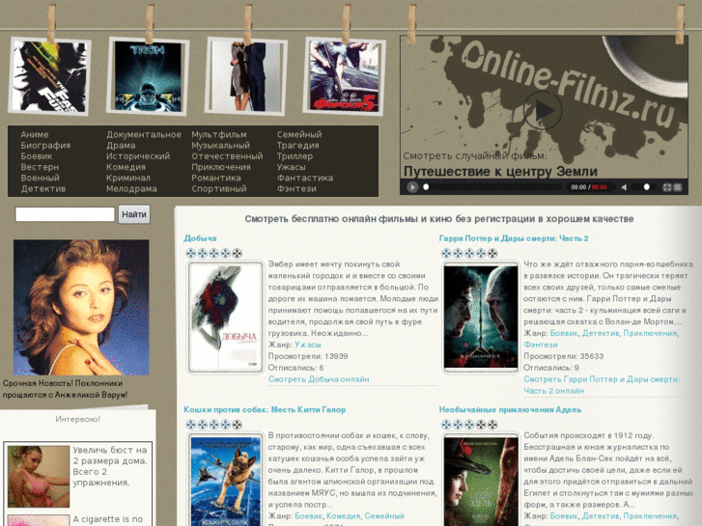The width and height of the screenshot is (702, 526).
Task: Open the Исторический category
Action: 138,156
